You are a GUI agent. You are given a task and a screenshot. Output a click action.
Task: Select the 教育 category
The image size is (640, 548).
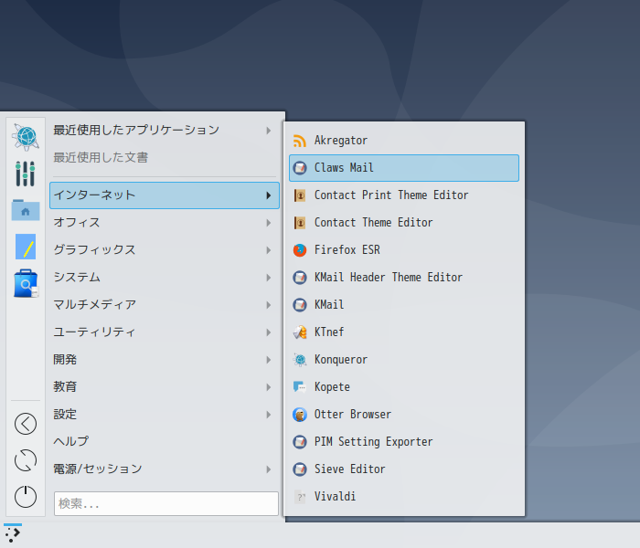pyautogui.click(x=165, y=387)
